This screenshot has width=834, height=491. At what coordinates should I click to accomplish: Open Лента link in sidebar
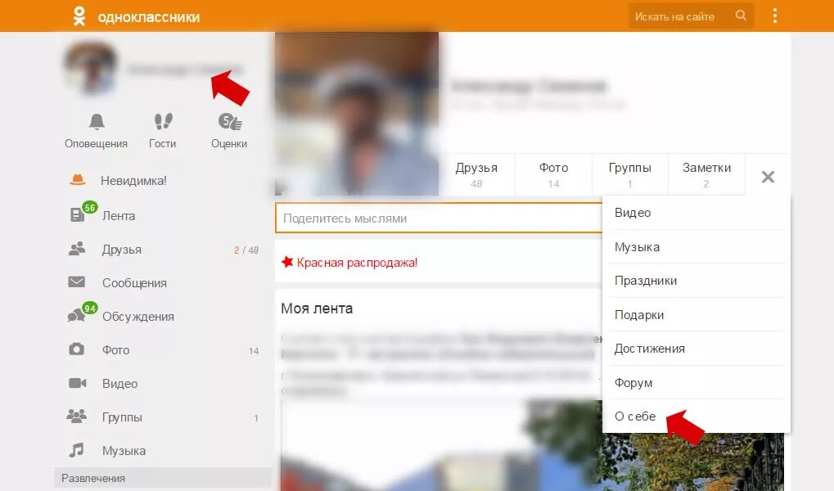119,215
